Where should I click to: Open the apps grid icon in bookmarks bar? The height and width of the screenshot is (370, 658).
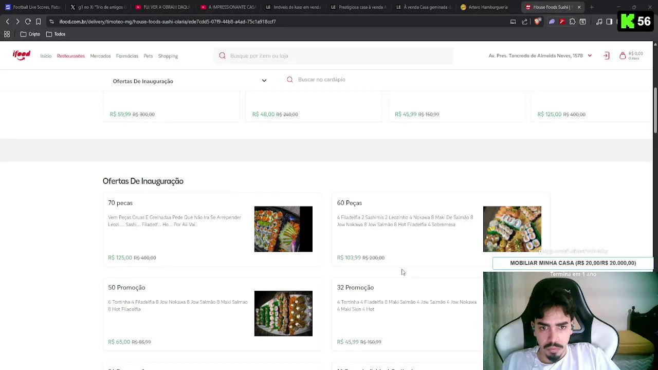[7, 34]
